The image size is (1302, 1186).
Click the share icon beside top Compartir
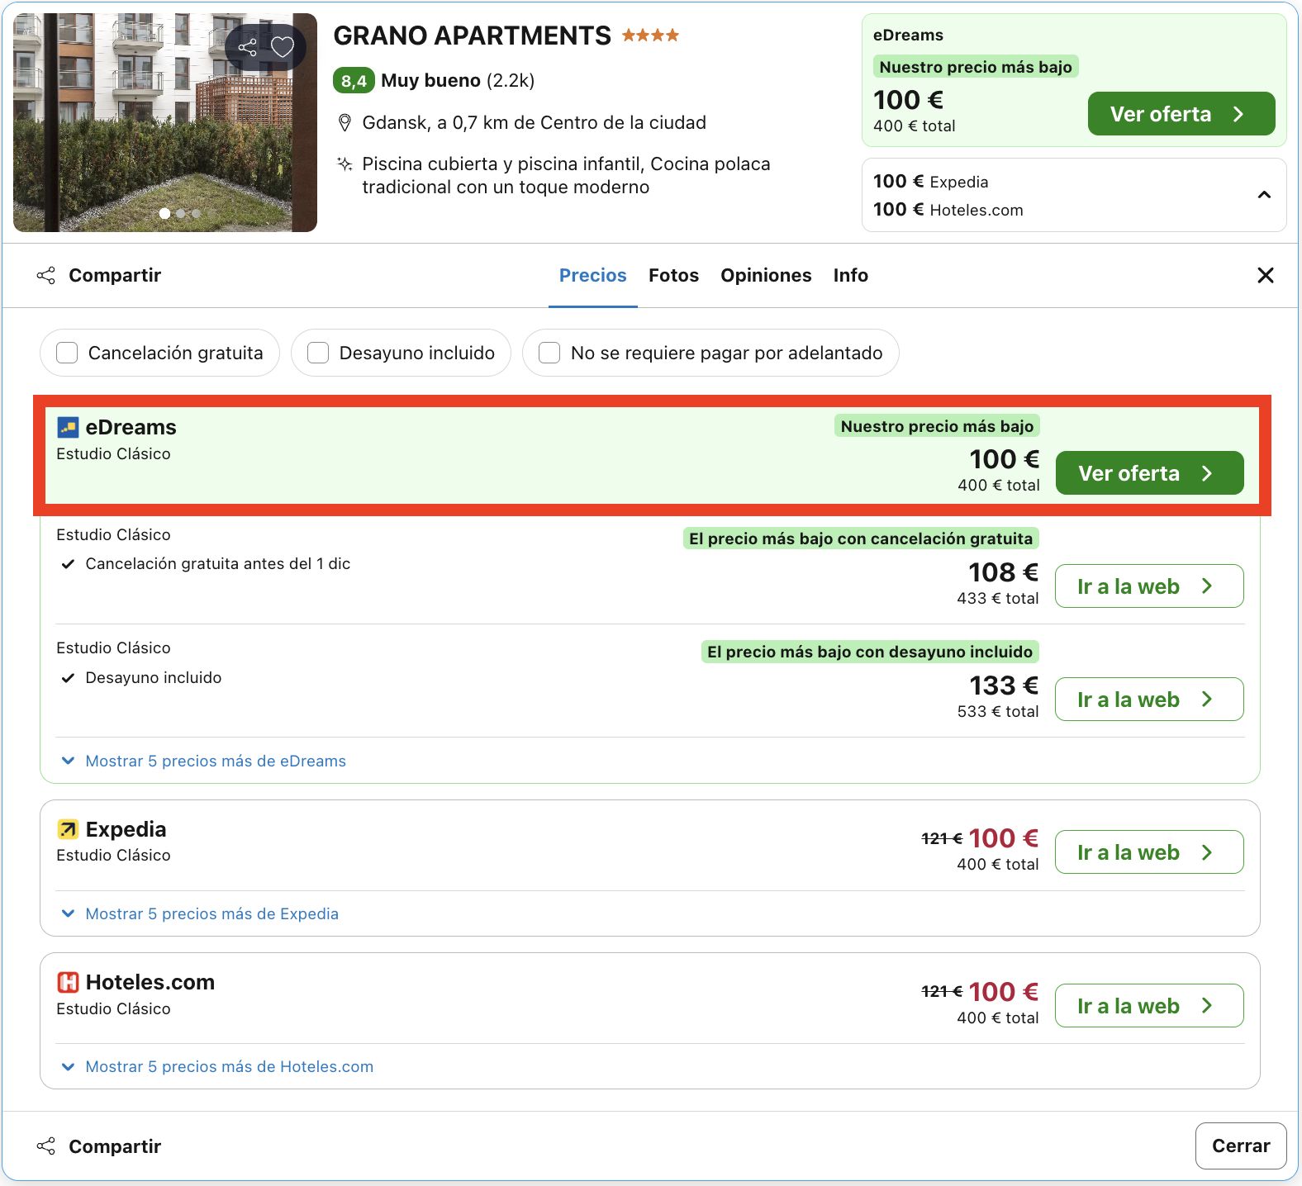click(46, 276)
